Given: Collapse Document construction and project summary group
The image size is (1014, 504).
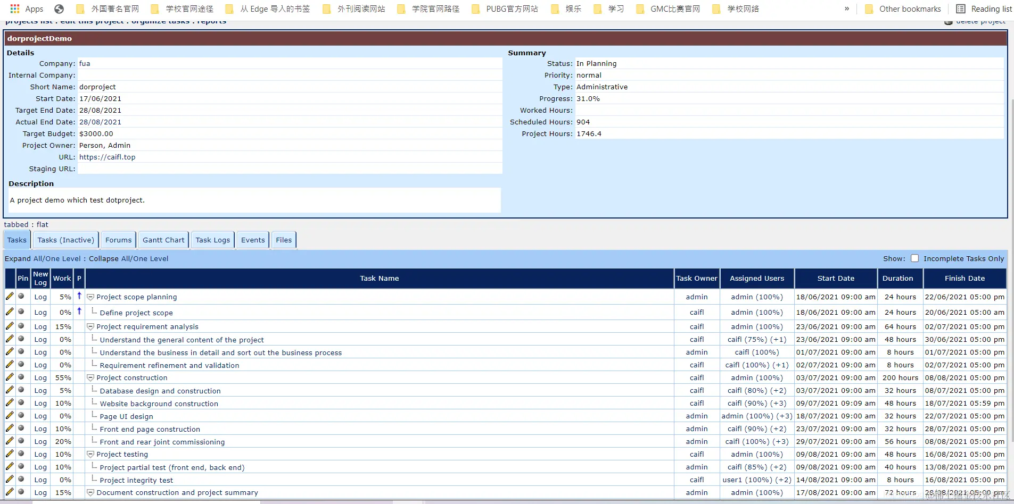Looking at the screenshot, I should (x=90, y=493).
